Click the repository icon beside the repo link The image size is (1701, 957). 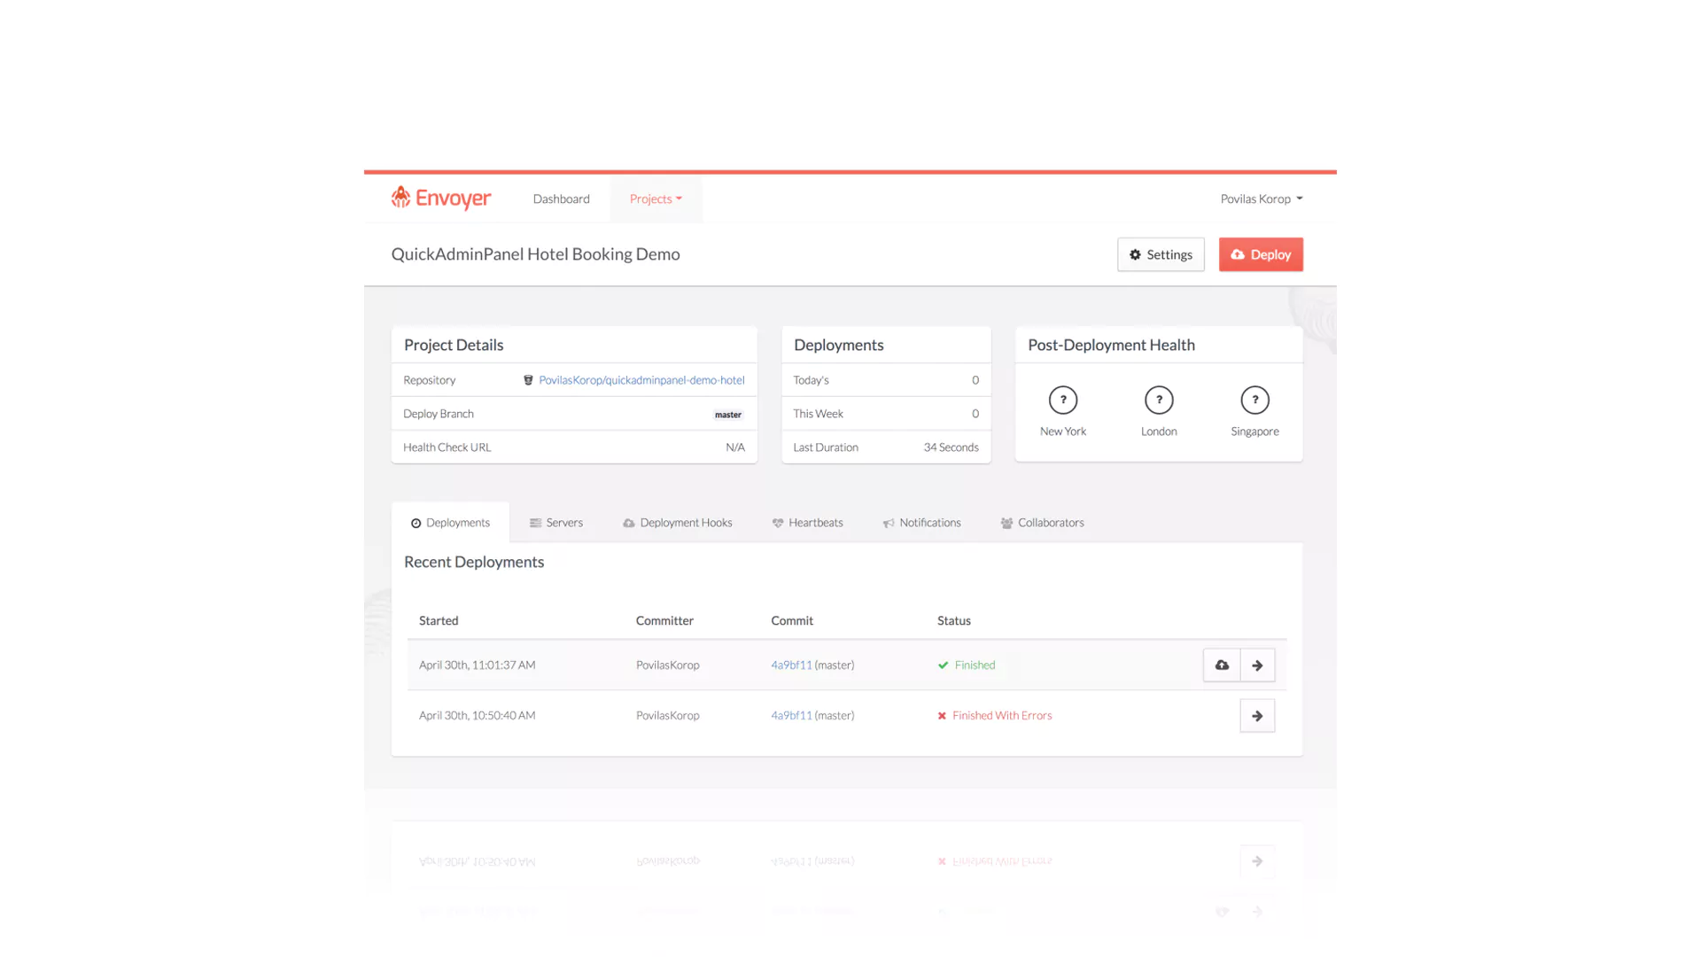coord(528,380)
